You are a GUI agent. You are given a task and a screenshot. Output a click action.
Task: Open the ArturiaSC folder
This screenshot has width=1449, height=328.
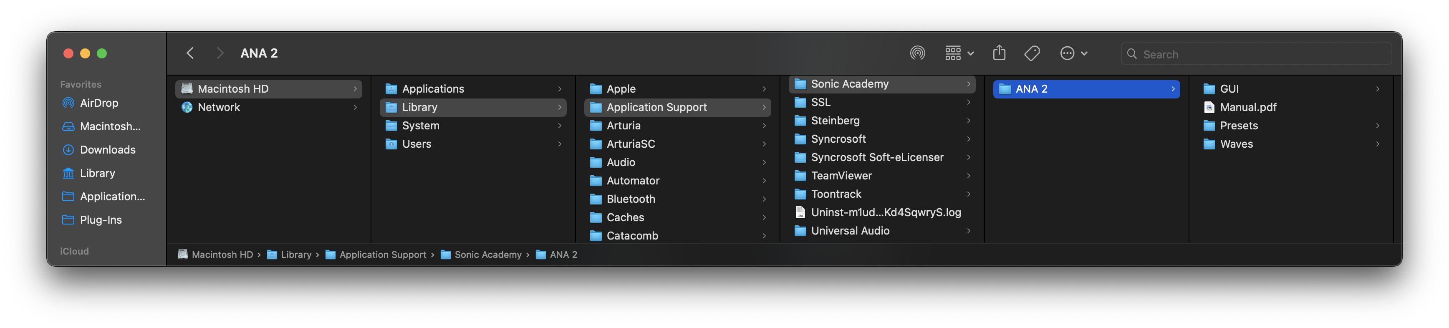(677, 144)
